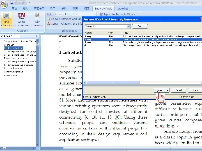202x151 pixels.
Task: Click the Redo arrow in quick access
Action: click(23, 3)
